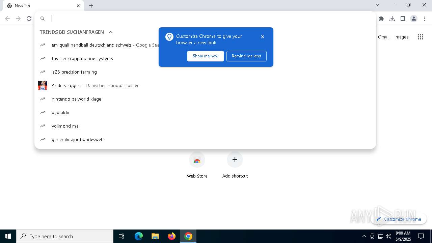Screen dimensions: 432x243
Task: Open the profile avatar icon
Action: [414, 19]
